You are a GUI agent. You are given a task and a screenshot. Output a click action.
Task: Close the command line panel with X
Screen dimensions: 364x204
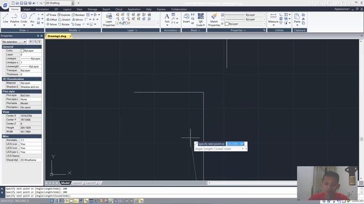pyautogui.click(x=2, y=189)
